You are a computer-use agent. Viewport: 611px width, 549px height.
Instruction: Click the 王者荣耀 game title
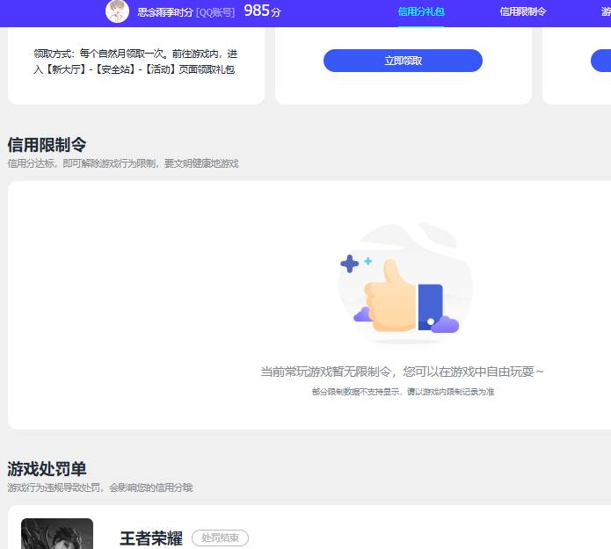151,538
